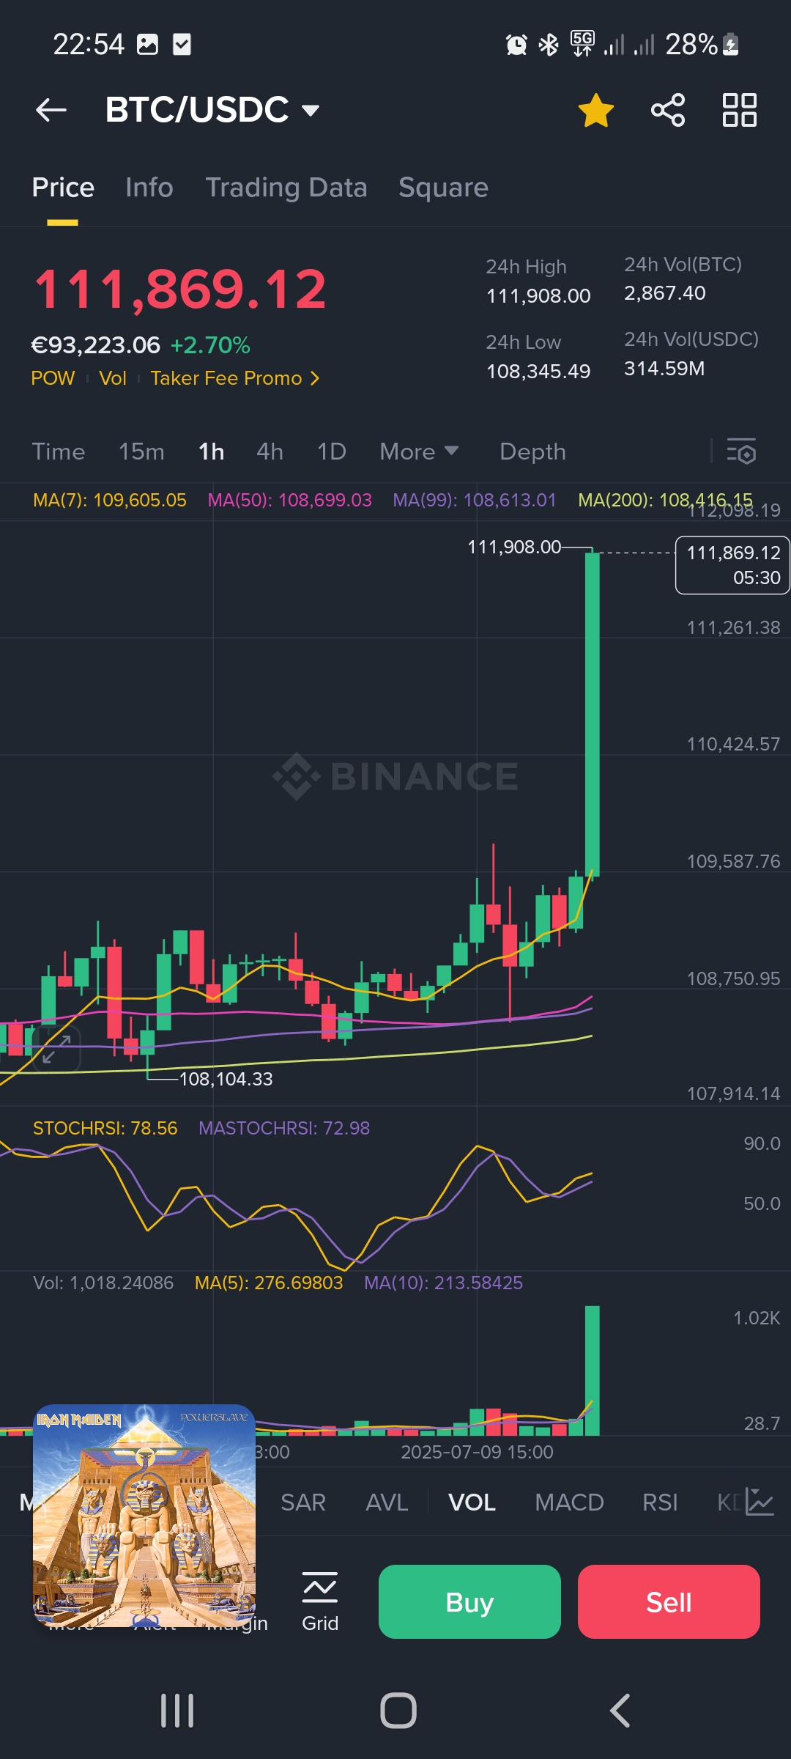Tap the Android back navigation button
The height and width of the screenshot is (1759, 791).
620,1711
